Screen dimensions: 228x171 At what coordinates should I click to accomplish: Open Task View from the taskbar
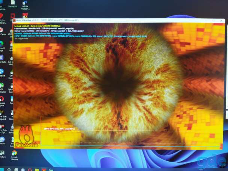pos(16,170)
